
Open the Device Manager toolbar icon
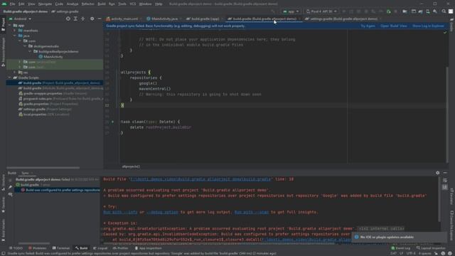tap(428, 11)
